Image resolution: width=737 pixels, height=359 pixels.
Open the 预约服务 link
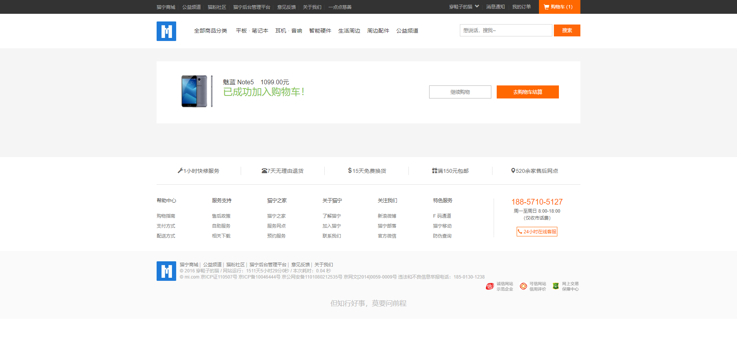click(x=276, y=236)
